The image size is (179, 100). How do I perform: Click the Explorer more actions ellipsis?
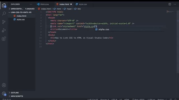tap(31, 4)
